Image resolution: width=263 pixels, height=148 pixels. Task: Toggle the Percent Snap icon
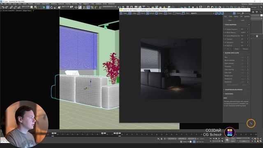point(92,7)
